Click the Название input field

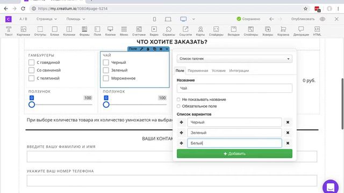(x=234, y=88)
